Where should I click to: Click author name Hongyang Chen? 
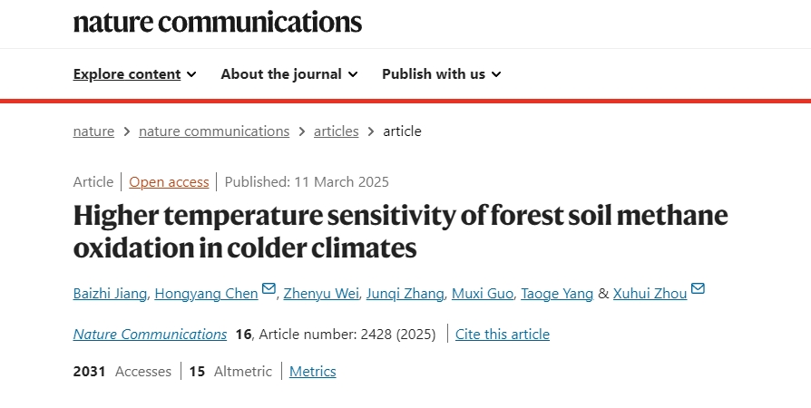(206, 294)
